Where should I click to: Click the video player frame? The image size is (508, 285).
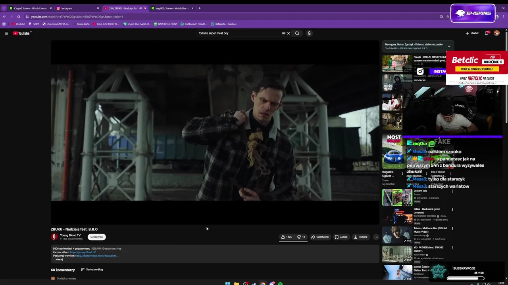point(215,132)
